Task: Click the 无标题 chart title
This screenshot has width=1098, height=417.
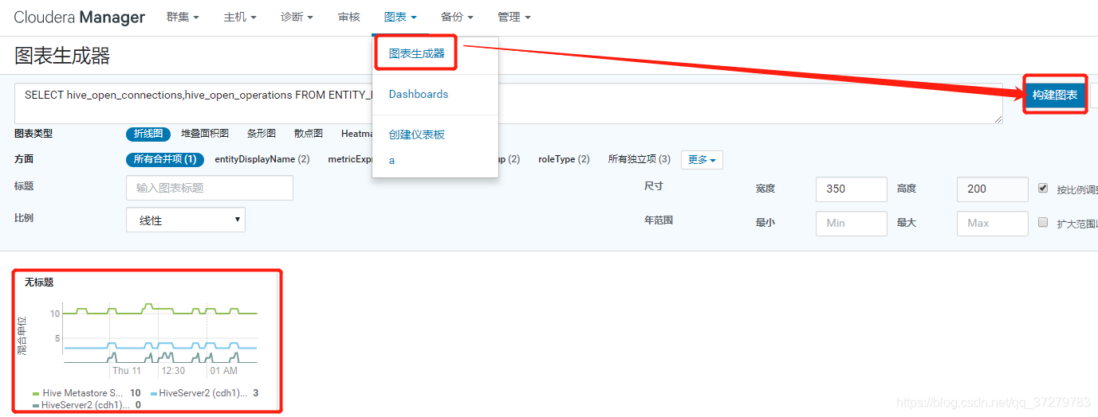Action: [x=39, y=283]
